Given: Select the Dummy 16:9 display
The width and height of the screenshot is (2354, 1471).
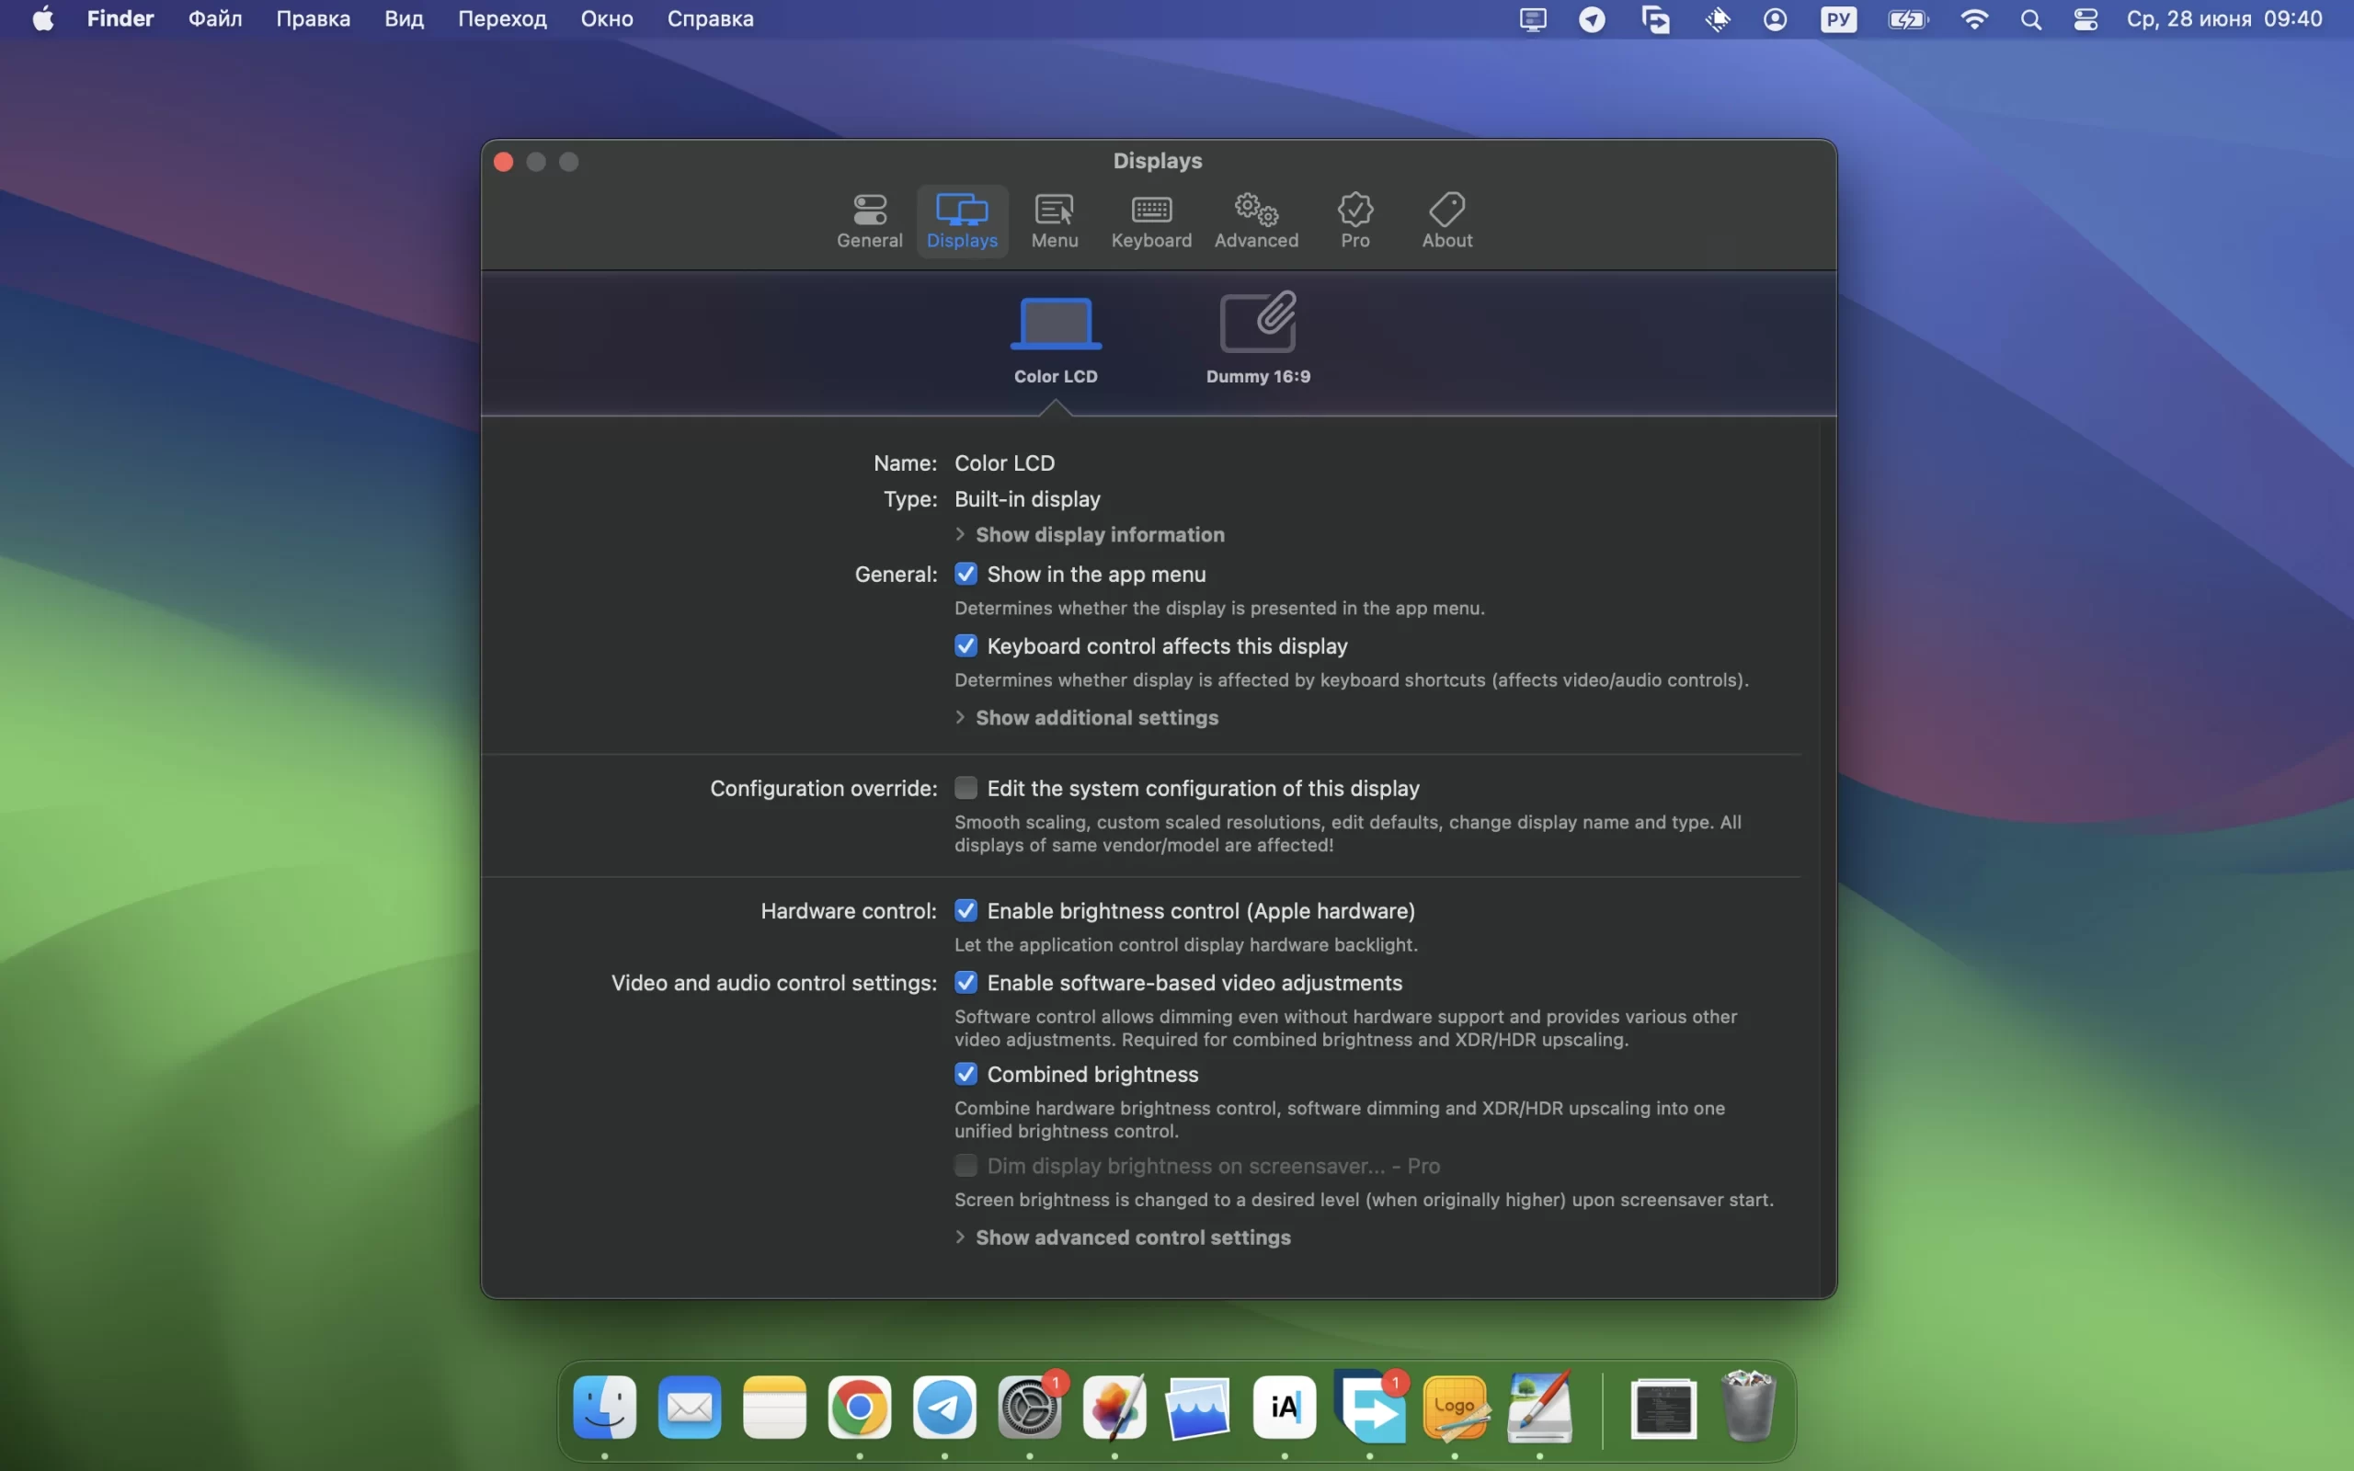Looking at the screenshot, I should pyautogui.click(x=1257, y=336).
